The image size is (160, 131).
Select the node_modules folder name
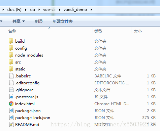tap(29, 55)
